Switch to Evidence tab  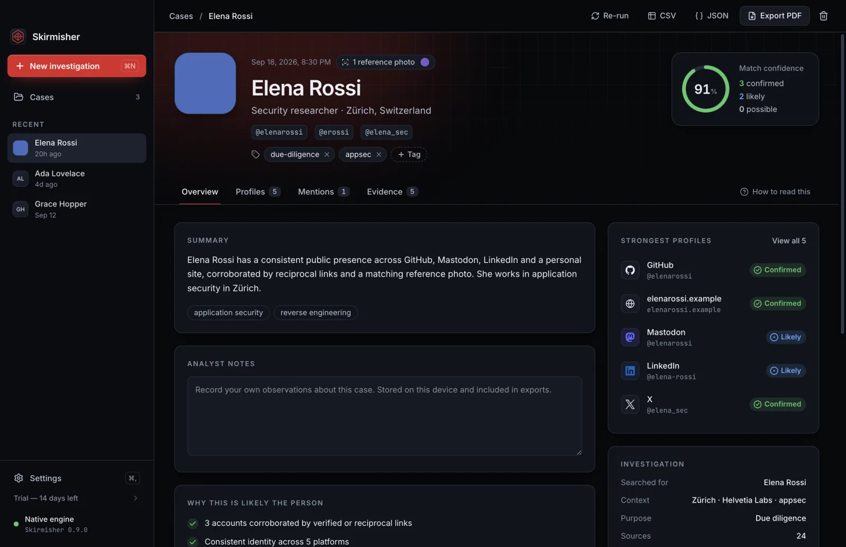click(x=392, y=192)
